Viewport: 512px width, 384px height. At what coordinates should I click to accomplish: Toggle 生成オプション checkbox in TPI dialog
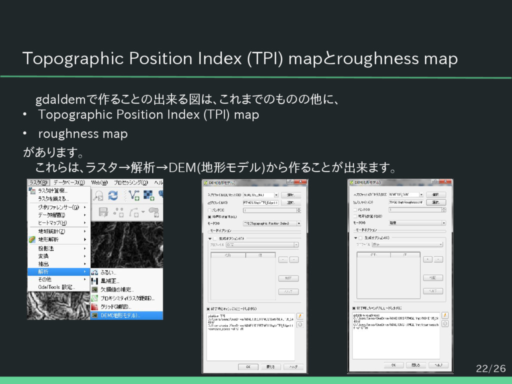tap(215, 238)
